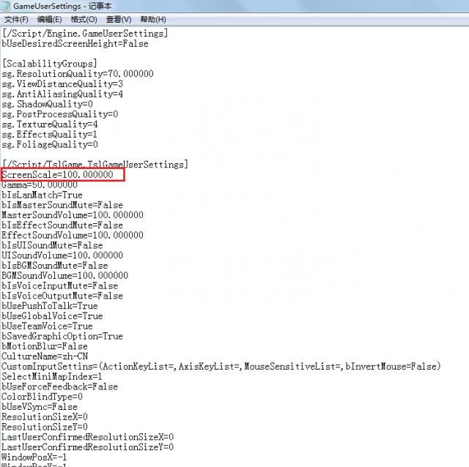469x467 pixels.
Task: Click WindowPosX=-1 line
Action: pyautogui.click(x=34, y=457)
